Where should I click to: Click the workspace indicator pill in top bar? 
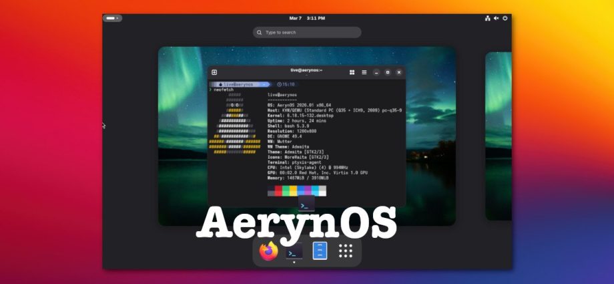pyautogui.click(x=112, y=18)
